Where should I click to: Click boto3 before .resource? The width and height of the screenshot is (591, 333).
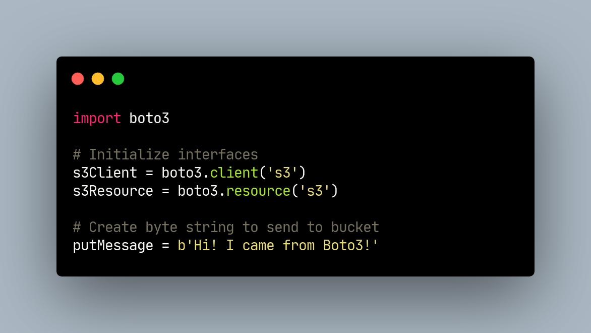pyautogui.click(x=198, y=191)
